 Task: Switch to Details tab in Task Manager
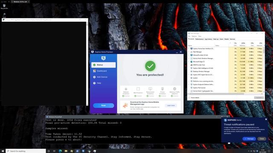click(x=227, y=39)
